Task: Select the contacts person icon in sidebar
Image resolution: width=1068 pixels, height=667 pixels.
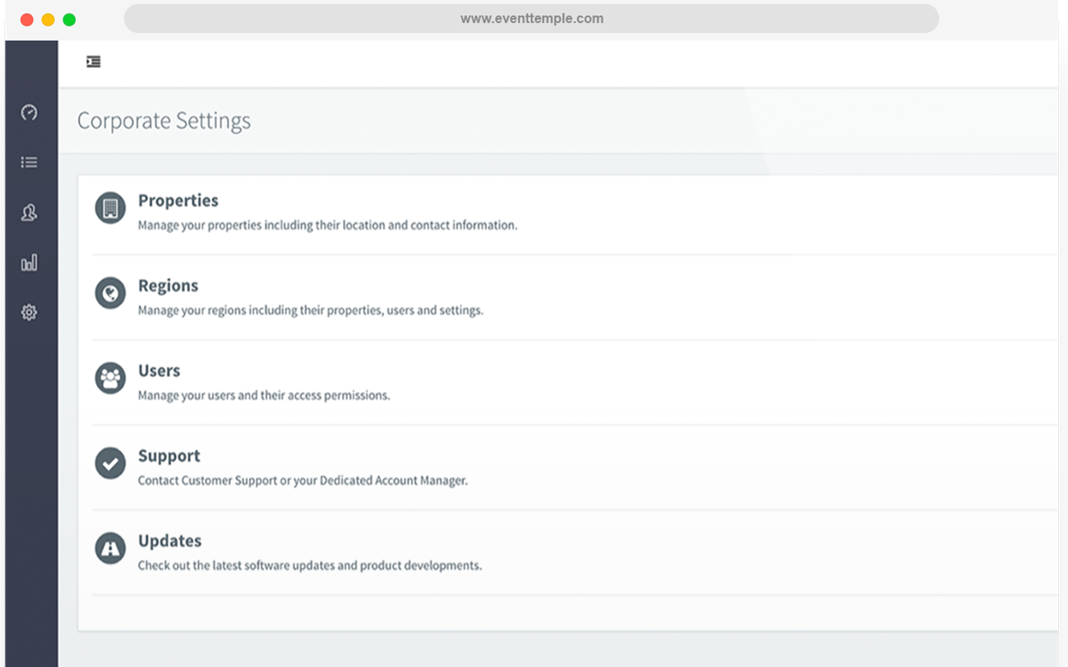Action: click(x=29, y=213)
